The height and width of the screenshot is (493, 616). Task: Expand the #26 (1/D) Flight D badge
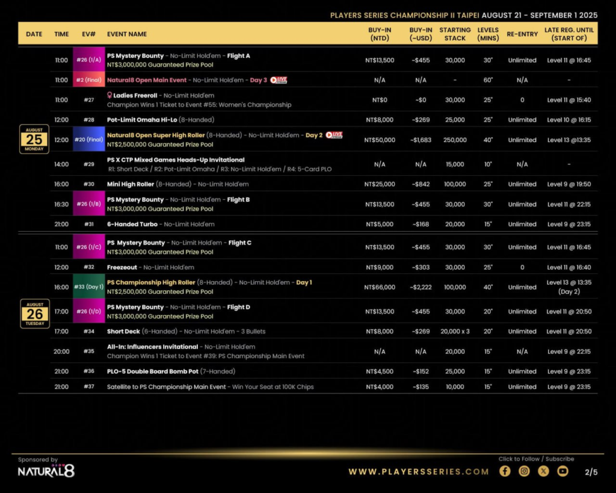click(x=88, y=311)
